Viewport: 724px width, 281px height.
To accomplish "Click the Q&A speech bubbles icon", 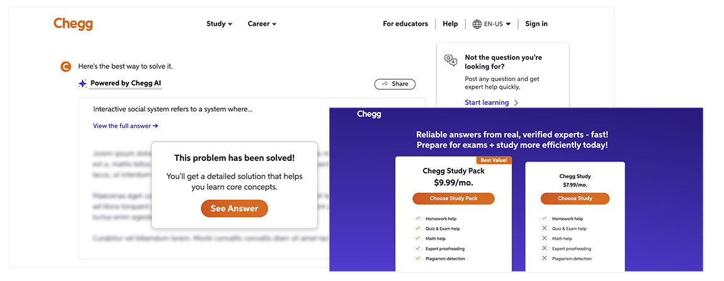I will tap(450, 60).
